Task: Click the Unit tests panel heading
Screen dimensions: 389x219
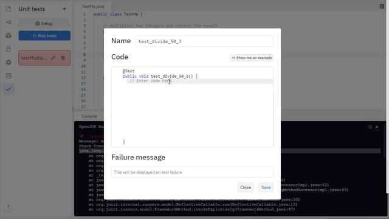Action: [x=32, y=9]
